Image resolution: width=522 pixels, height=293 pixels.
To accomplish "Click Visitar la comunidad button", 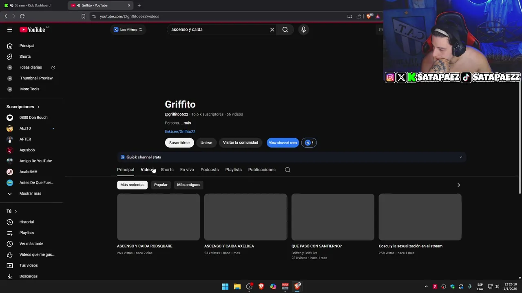I will (x=241, y=142).
